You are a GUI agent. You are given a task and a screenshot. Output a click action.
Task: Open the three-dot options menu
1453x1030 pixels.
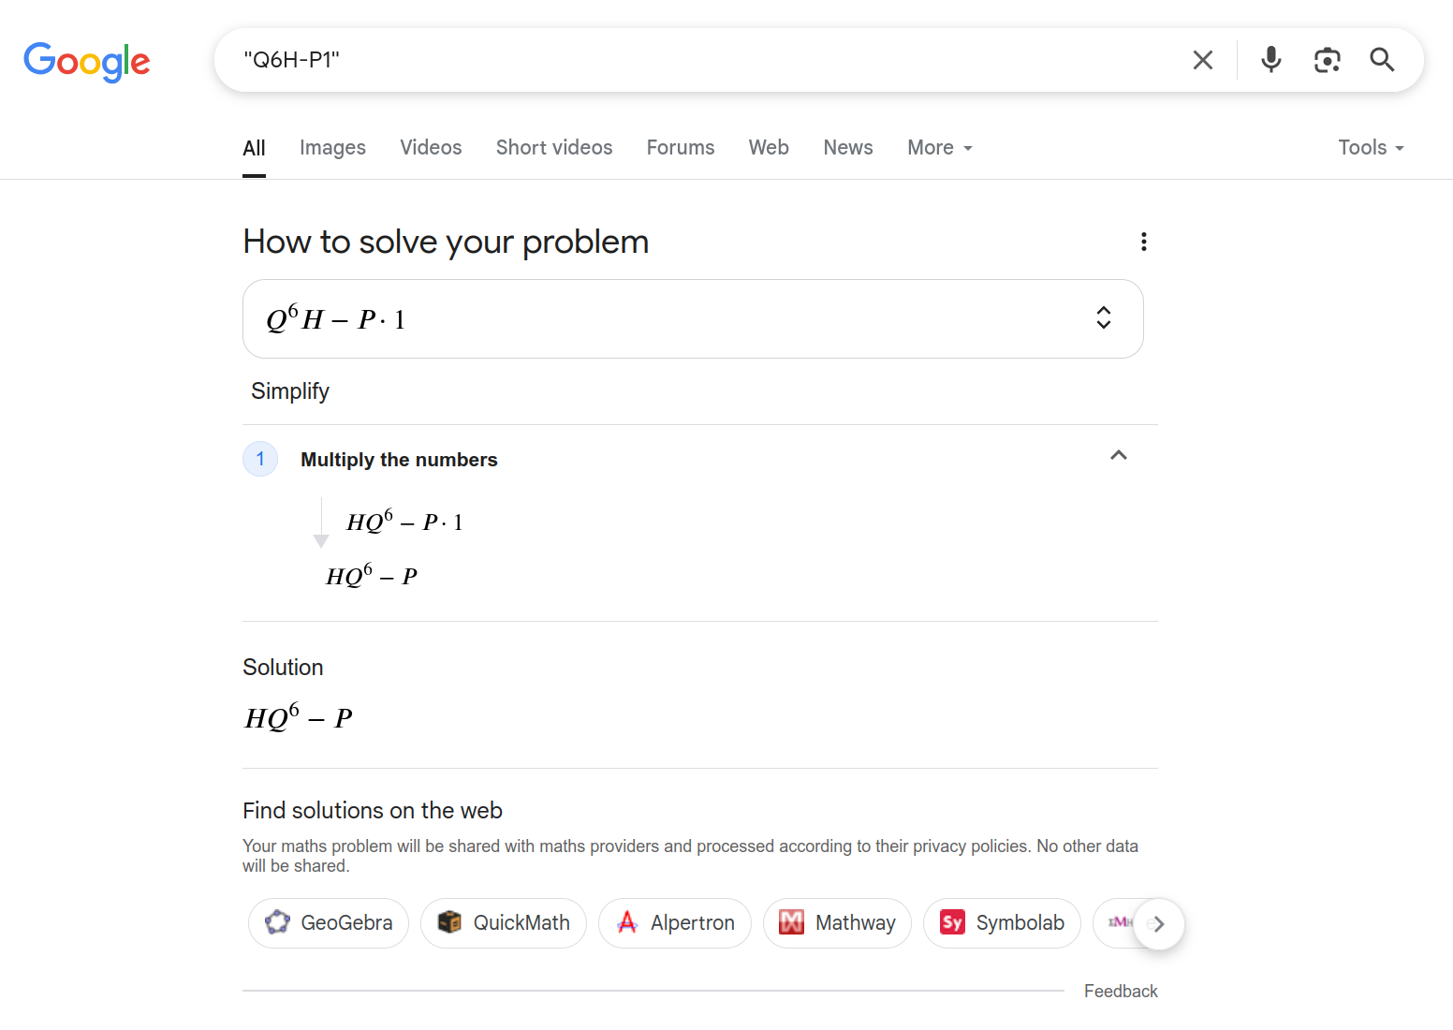(1143, 242)
